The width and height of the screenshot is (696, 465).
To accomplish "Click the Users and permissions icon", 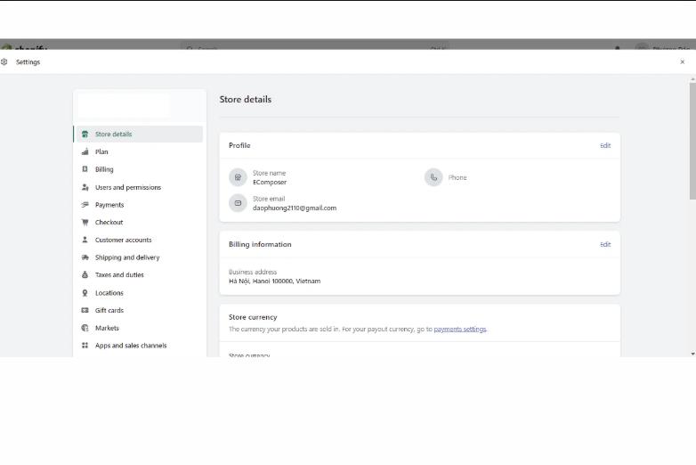I will [85, 187].
